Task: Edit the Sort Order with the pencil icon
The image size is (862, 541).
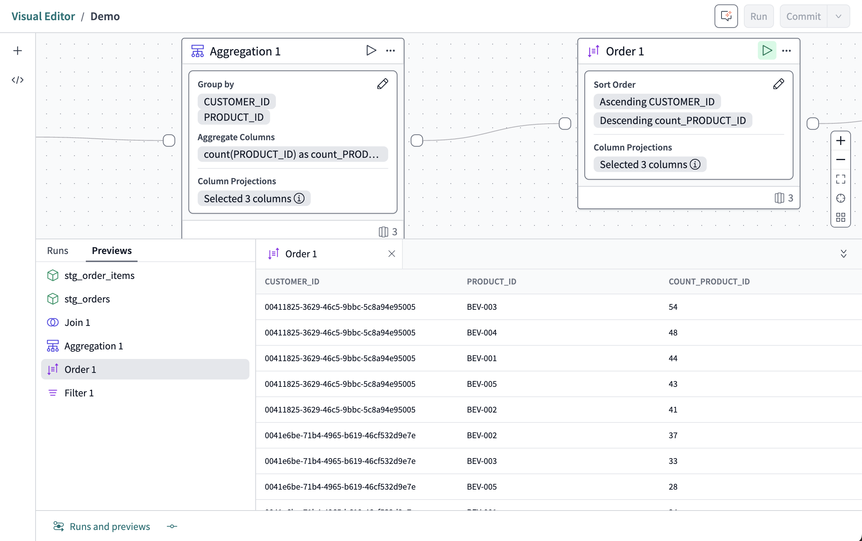Action: (778, 84)
